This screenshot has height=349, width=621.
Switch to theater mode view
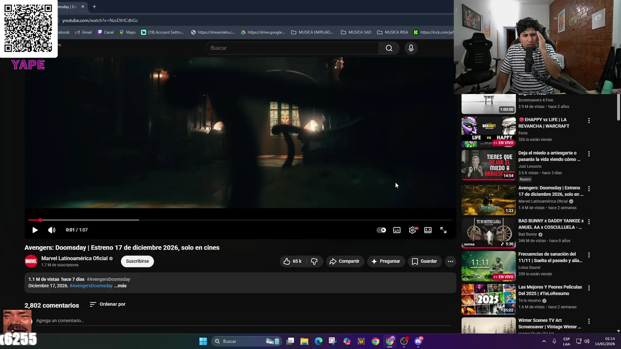(x=428, y=230)
